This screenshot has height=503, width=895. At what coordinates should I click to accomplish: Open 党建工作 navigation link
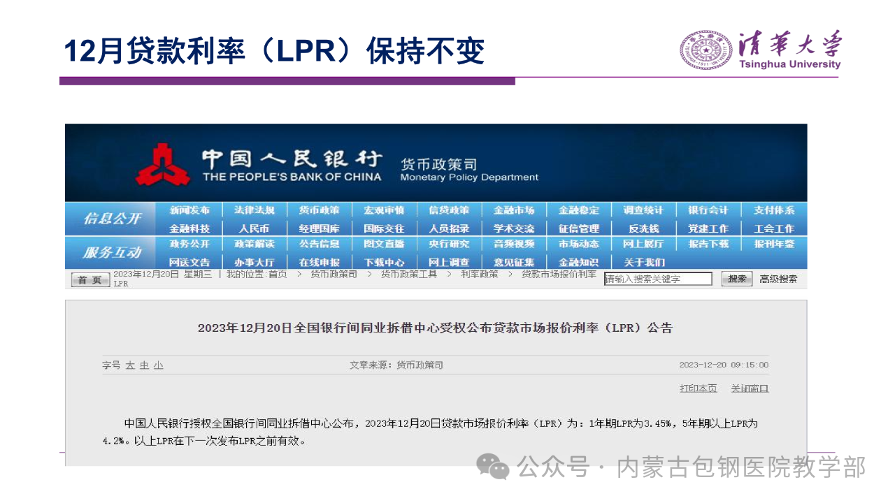click(x=708, y=228)
